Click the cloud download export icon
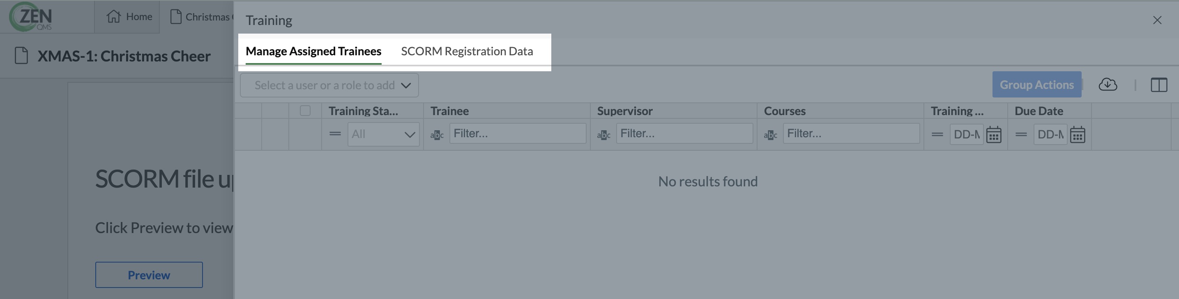The width and height of the screenshot is (1179, 299). click(x=1108, y=84)
